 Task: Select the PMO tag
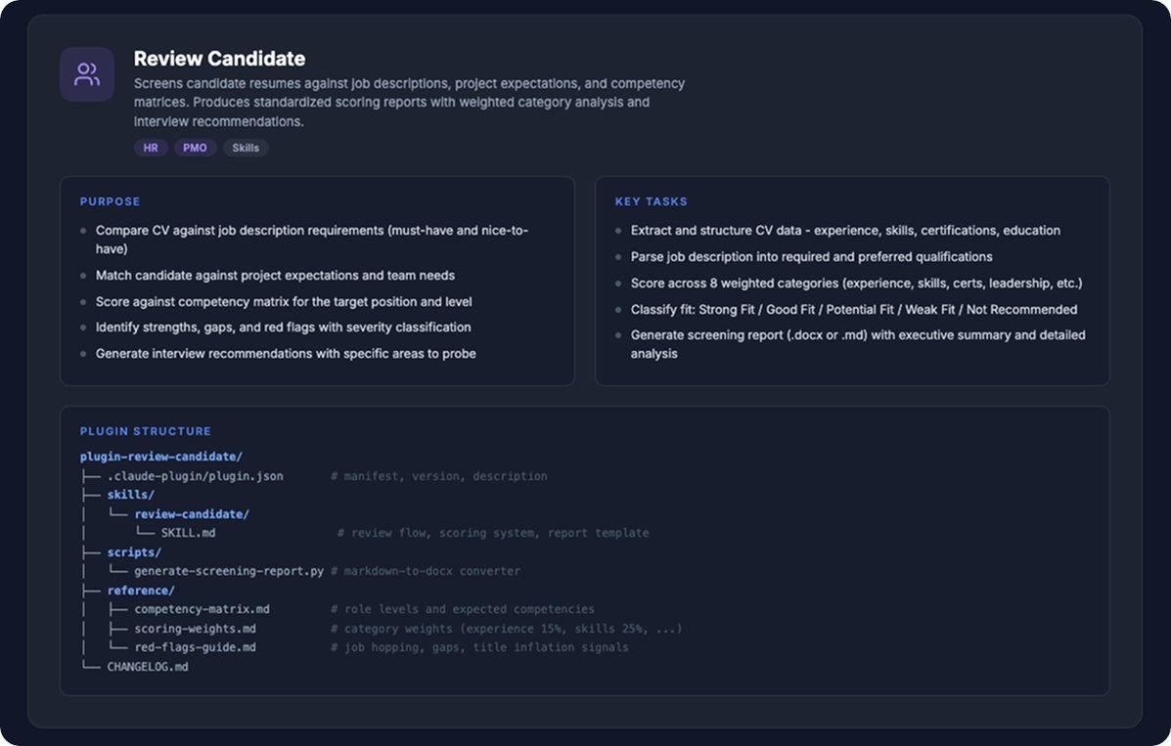[195, 148]
